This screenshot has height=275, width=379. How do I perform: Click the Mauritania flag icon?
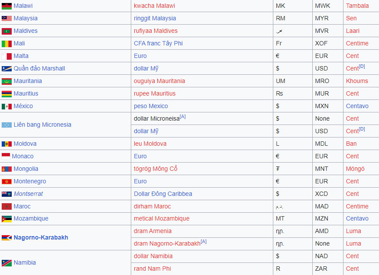[6, 81]
